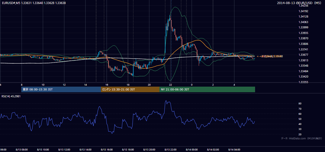Select price axis label 1.33613
The height and width of the screenshot is (152, 325).
click(303, 60)
